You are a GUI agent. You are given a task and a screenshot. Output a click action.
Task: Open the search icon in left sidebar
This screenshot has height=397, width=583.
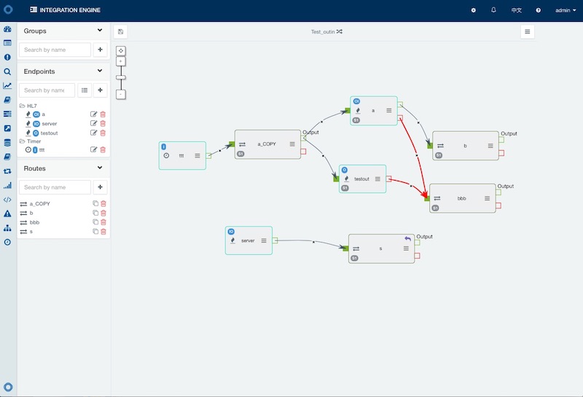(x=7, y=72)
